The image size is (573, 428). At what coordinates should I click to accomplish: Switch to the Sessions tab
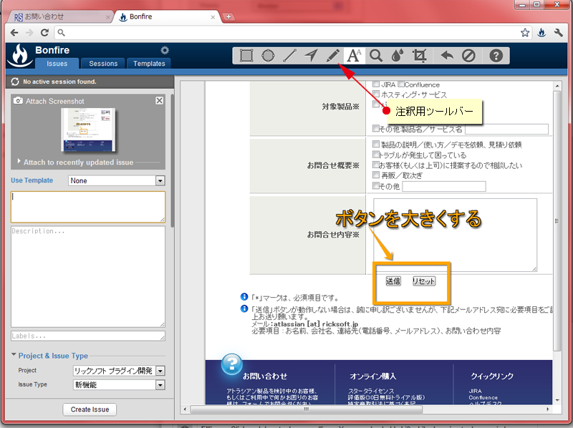[103, 63]
